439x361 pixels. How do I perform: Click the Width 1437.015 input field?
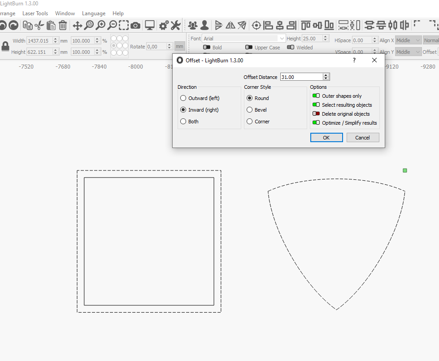[39, 41]
